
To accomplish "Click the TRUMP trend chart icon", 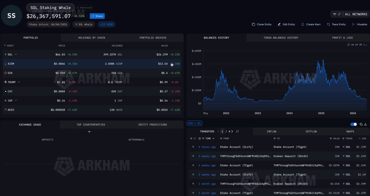I will pyautogui.click(x=19, y=82).
